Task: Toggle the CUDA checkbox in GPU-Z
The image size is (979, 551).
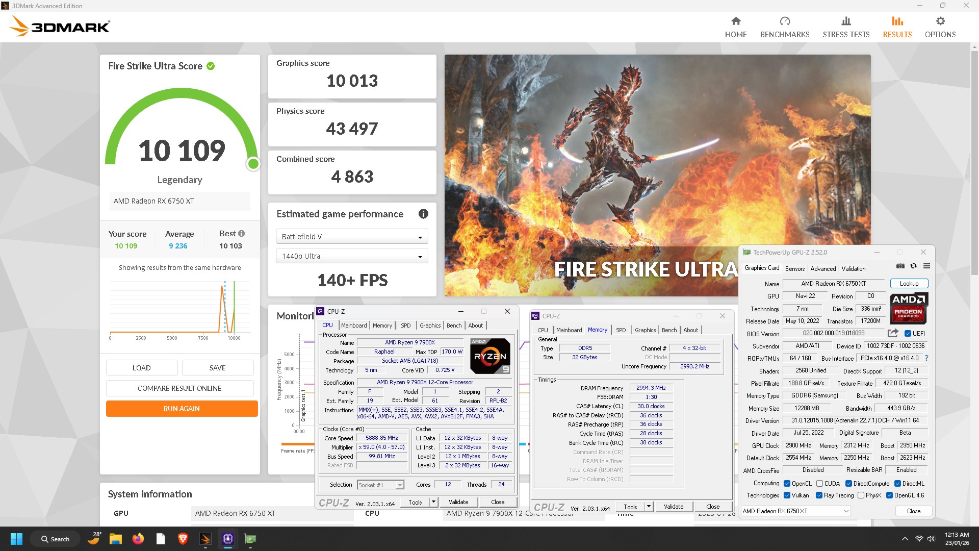Action: coord(819,484)
